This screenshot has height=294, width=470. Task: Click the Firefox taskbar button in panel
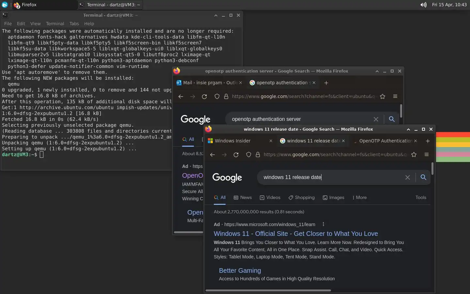(x=44, y=5)
